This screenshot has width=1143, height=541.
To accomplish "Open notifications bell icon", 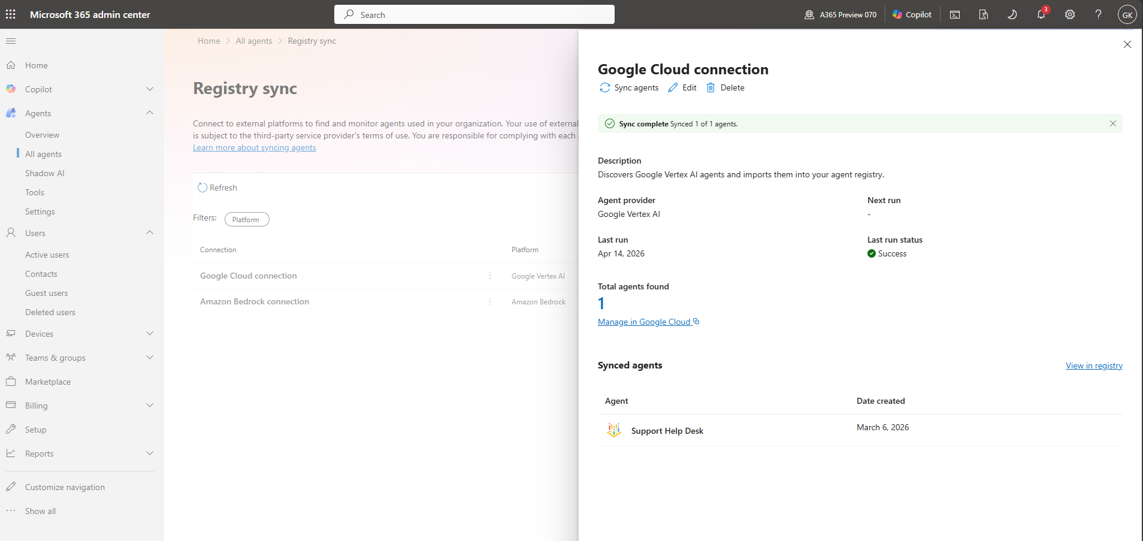I will (x=1041, y=14).
